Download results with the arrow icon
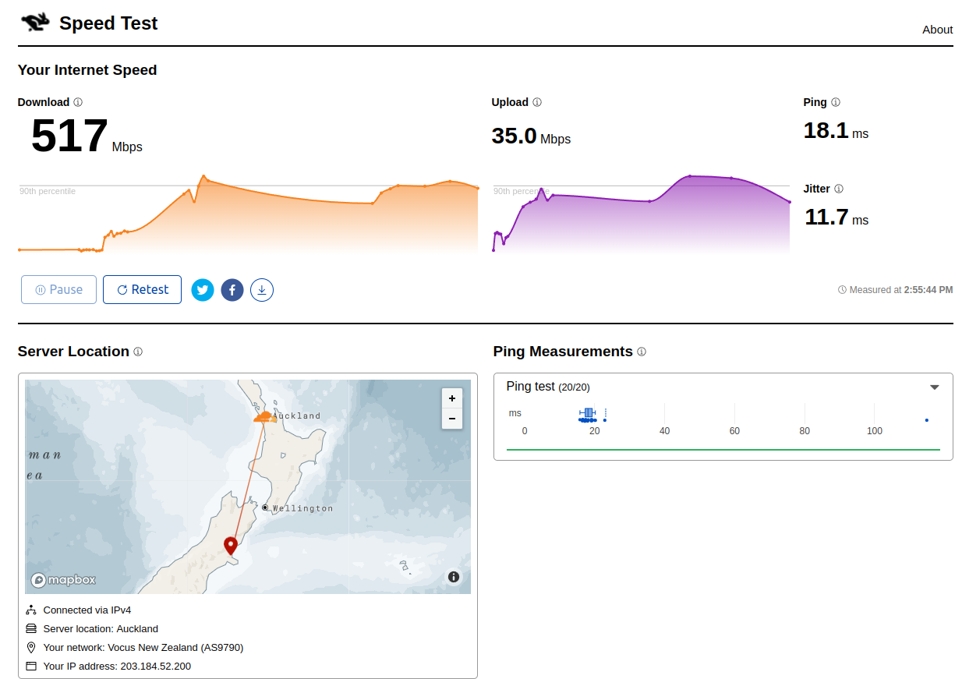This screenshot has height=679, width=962. pos(262,290)
